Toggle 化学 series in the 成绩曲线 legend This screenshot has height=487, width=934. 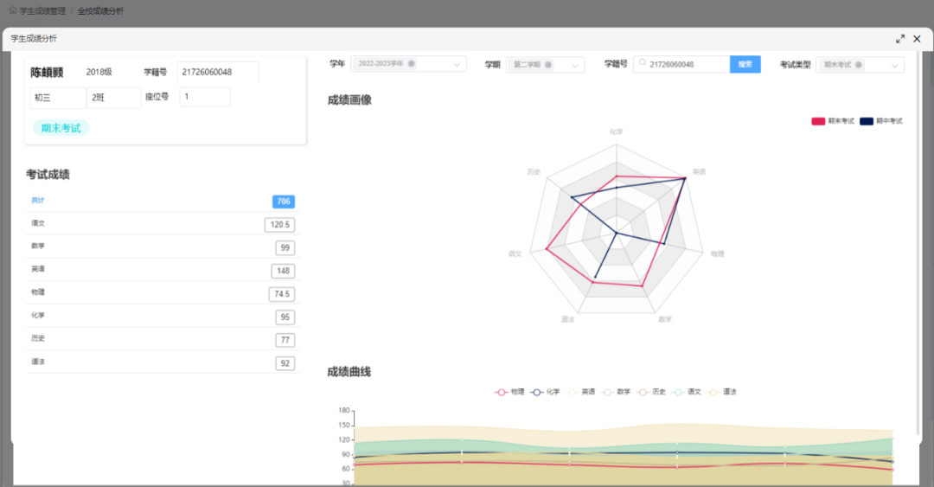pyautogui.click(x=545, y=392)
